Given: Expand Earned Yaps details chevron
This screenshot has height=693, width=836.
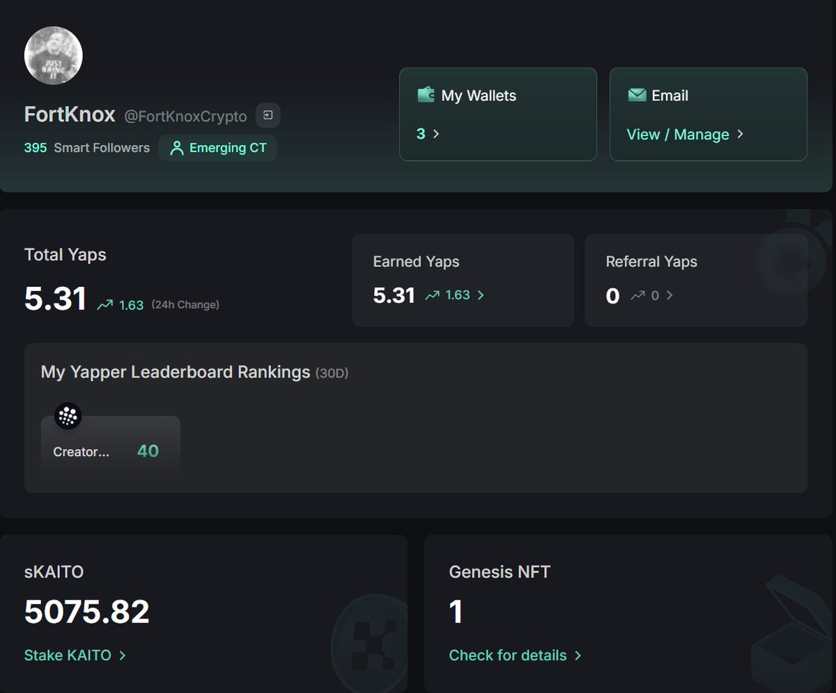Looking at the screenshot, I should (481, 295).
